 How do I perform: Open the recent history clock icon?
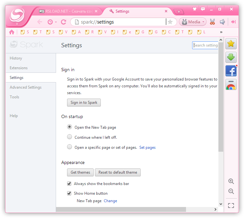[x=50, y=22]
